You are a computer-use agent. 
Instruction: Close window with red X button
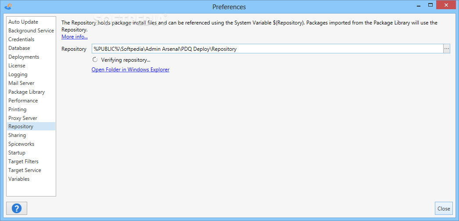pyautogui.click(x=446, y=5)
